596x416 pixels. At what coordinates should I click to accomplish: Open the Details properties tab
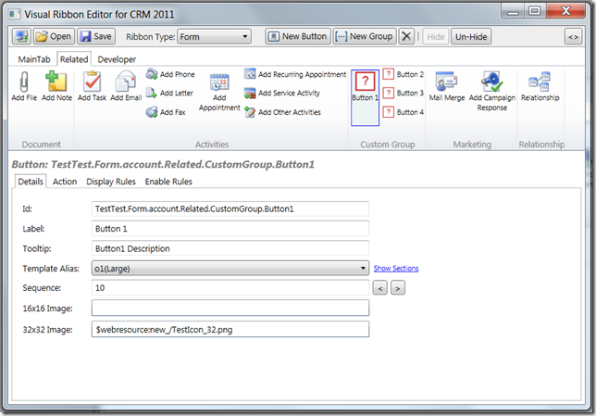click(31, 182)
